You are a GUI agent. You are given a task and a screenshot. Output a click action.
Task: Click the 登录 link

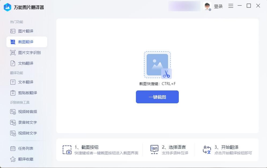pos(218,6)
